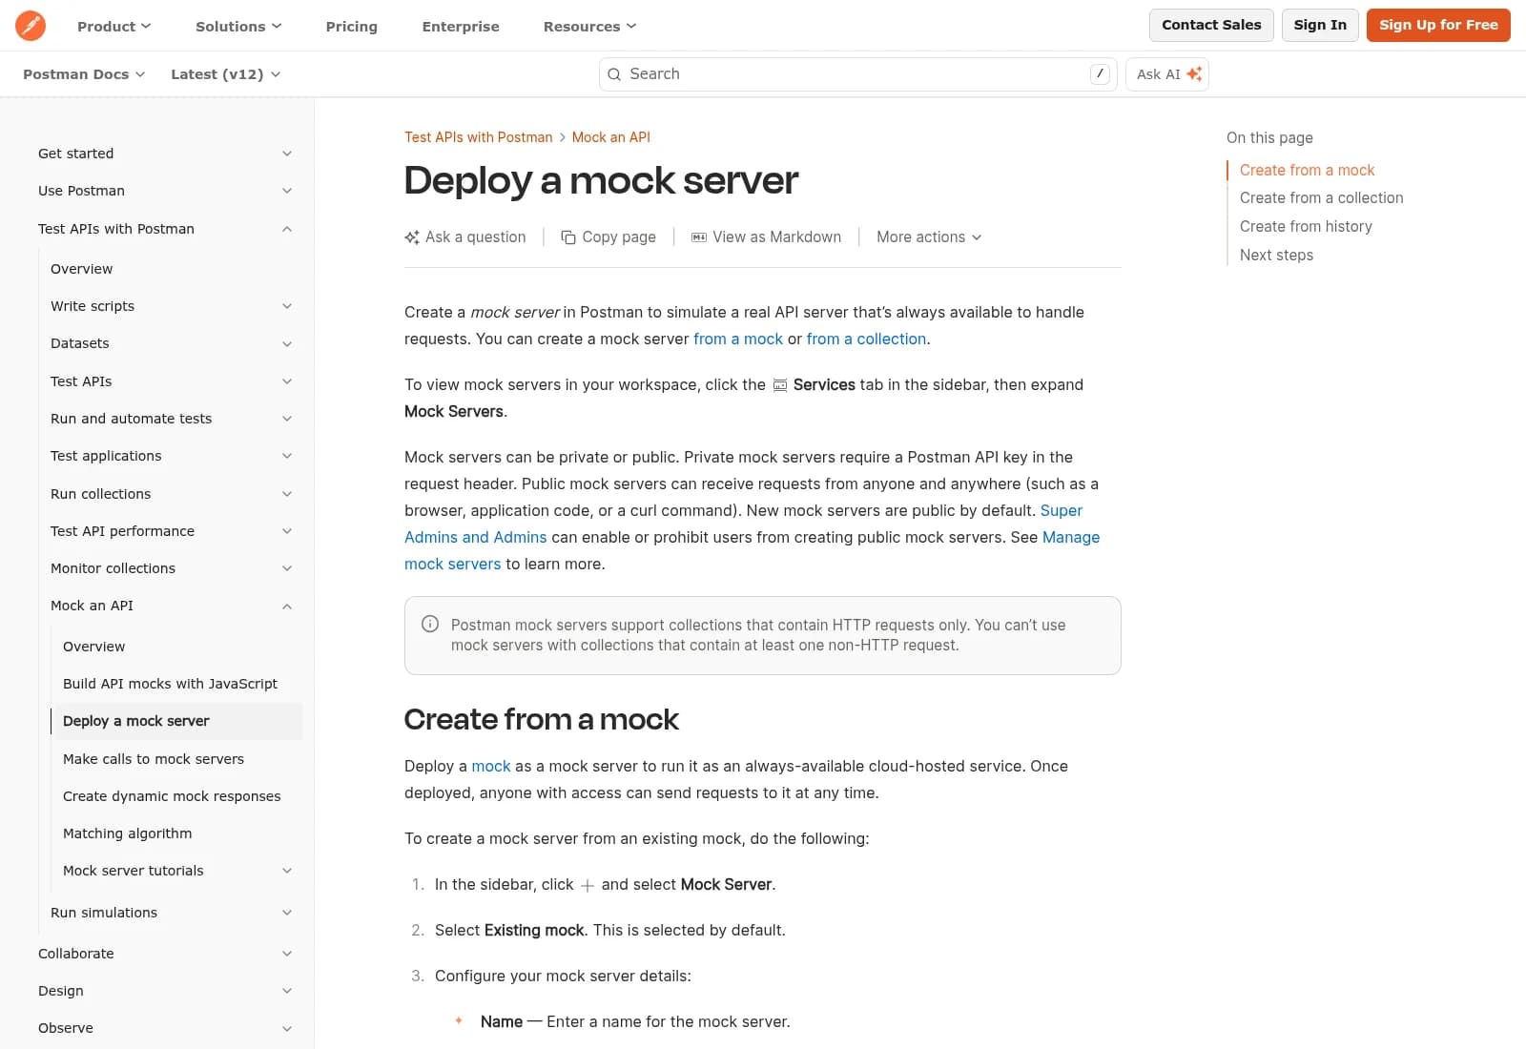Click the Ask a question sparkle icon

pos(412,237)
